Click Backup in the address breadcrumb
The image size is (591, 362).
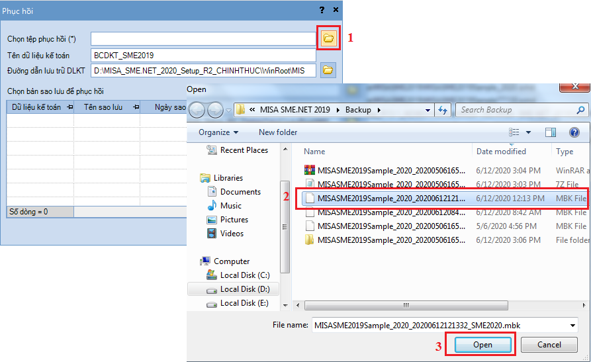click(358, 110)
